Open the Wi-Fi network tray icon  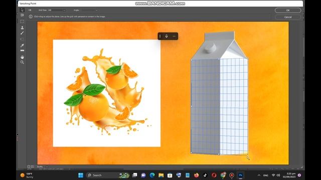pyautogui.click(x=273, y=175)
